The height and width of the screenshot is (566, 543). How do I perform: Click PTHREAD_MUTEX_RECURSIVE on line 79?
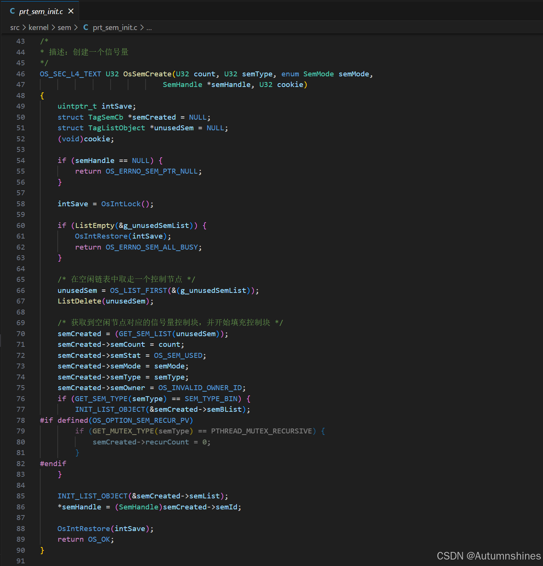[x=262, y=431]
